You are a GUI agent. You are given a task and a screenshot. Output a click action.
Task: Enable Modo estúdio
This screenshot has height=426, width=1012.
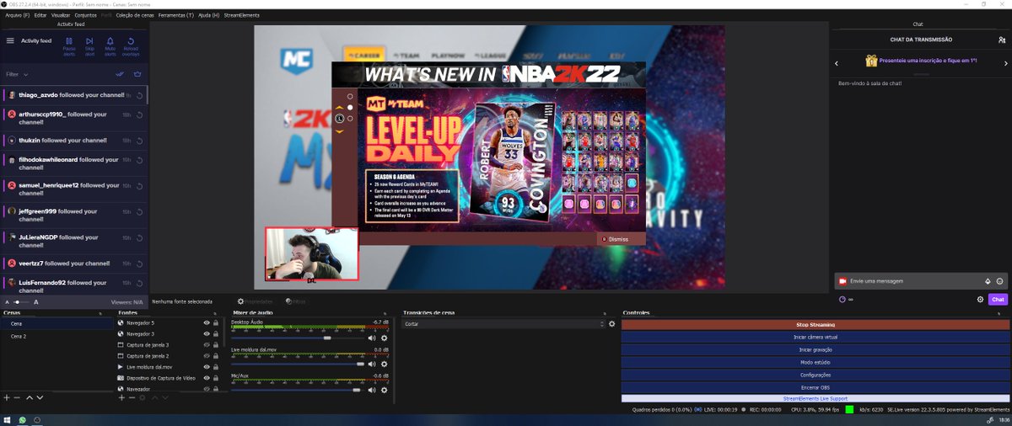click(815, 362)
